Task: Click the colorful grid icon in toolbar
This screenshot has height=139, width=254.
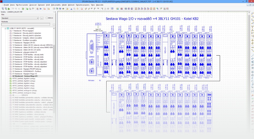Action: 117,9
